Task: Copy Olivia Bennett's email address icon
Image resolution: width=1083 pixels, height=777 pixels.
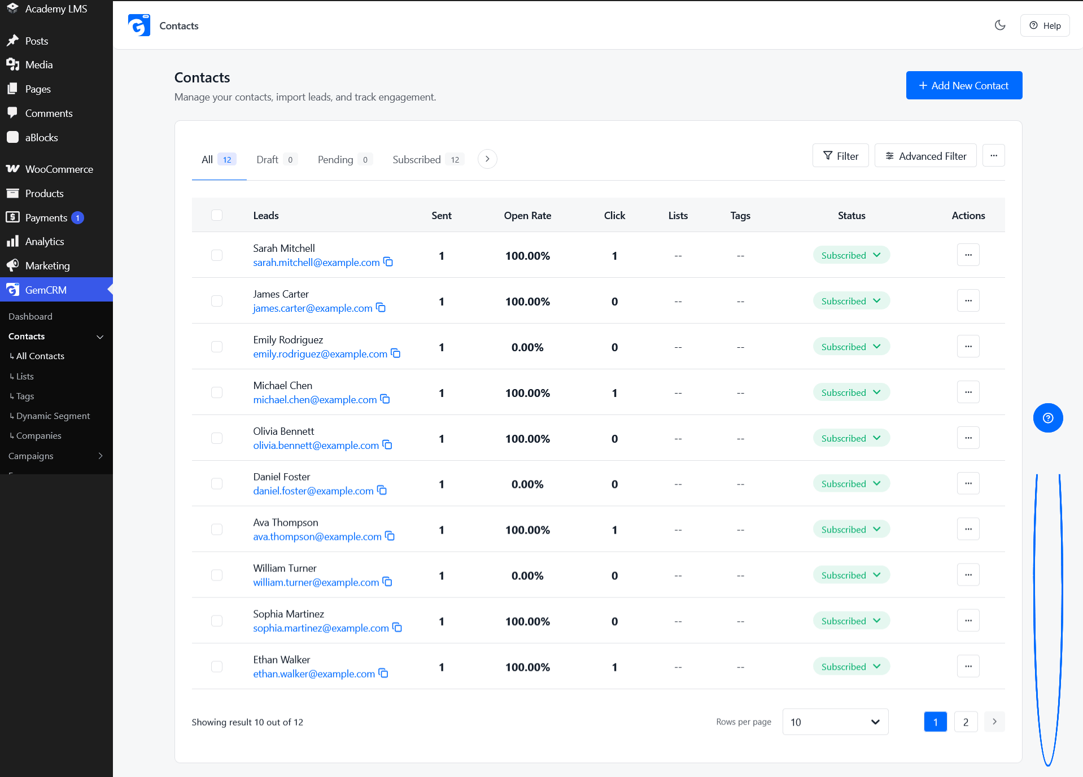Action: [x=387, y=444]
